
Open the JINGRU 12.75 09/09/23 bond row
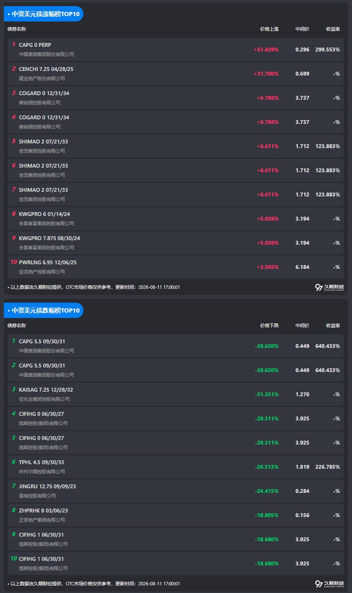176,491
